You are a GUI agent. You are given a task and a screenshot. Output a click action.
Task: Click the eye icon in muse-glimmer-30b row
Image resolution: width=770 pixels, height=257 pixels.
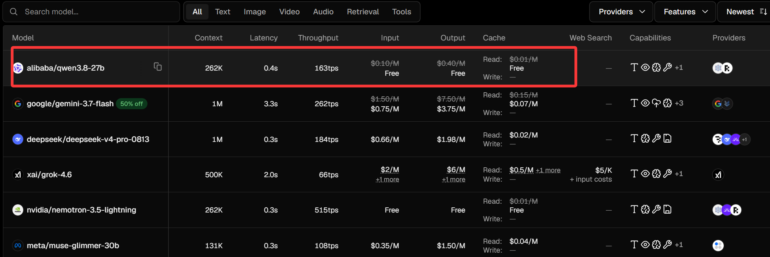tap(645, 244)
